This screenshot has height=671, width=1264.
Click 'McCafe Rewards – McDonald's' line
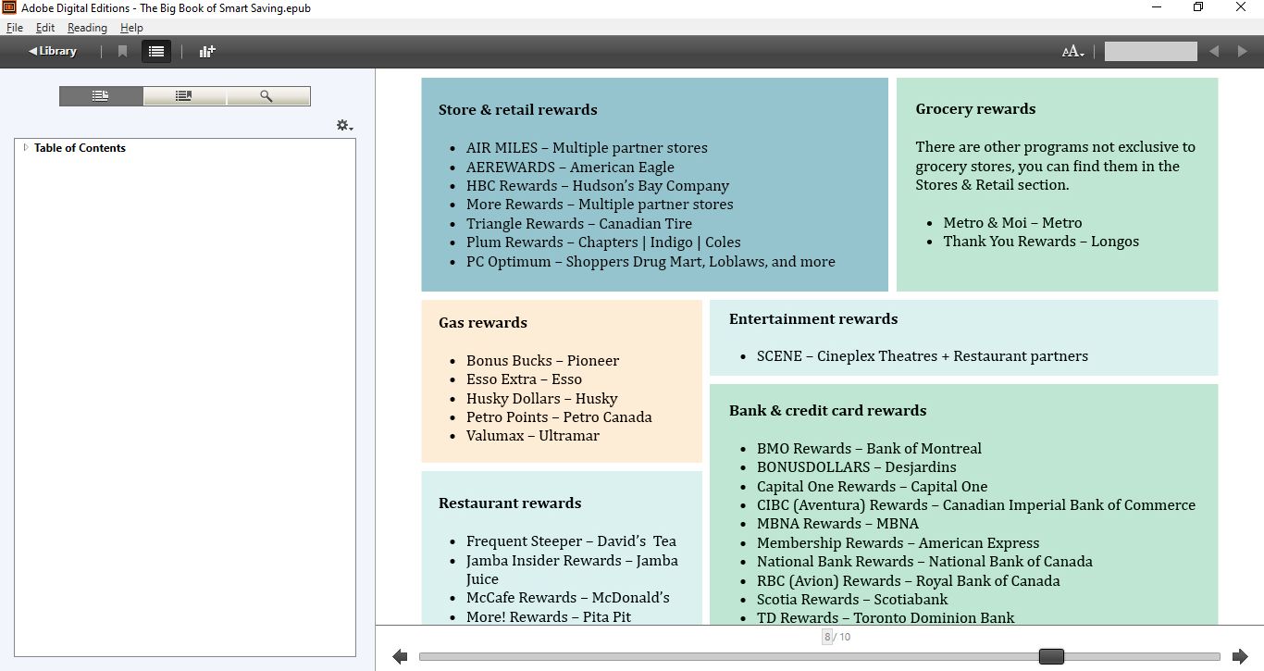pyautogui.click(x=568, y=598)
